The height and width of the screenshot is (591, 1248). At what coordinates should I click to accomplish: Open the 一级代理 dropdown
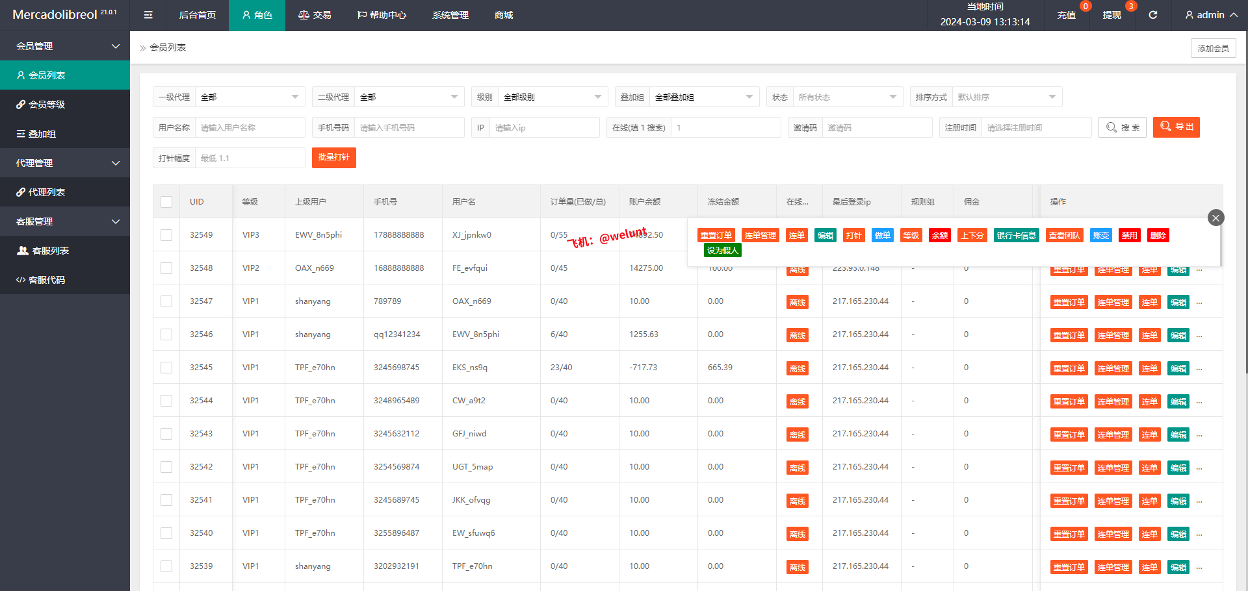coord(250,97)
